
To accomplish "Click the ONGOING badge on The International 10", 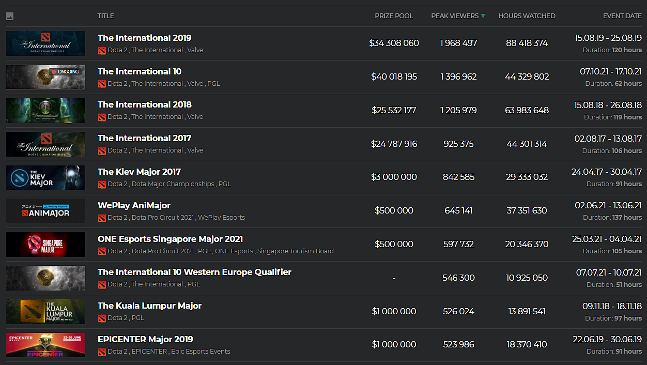I will point(65,72).
